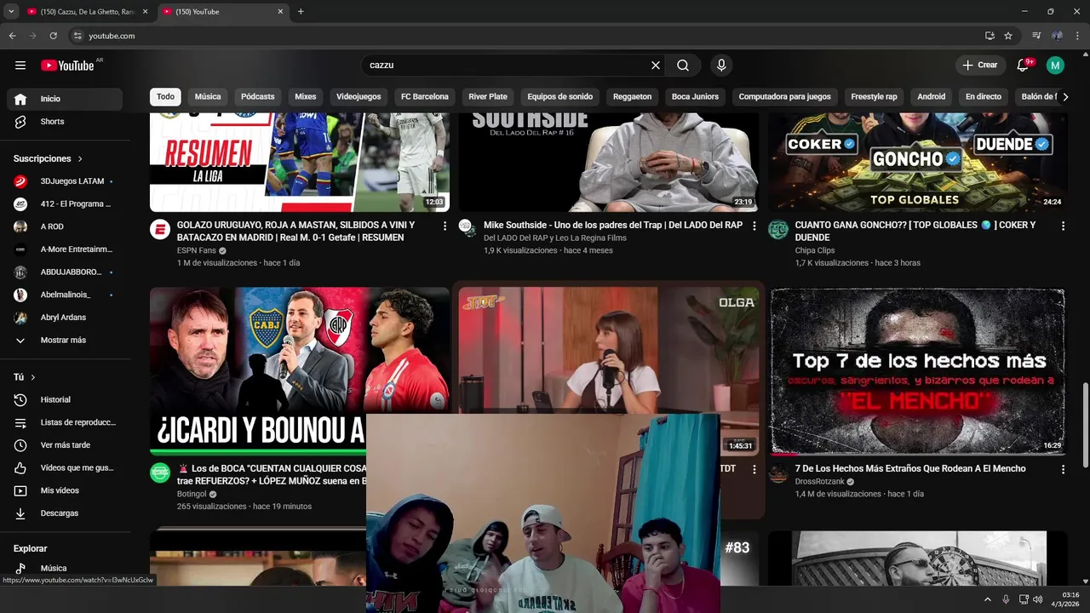Open the notifications bell

(x=1024, y=65)
